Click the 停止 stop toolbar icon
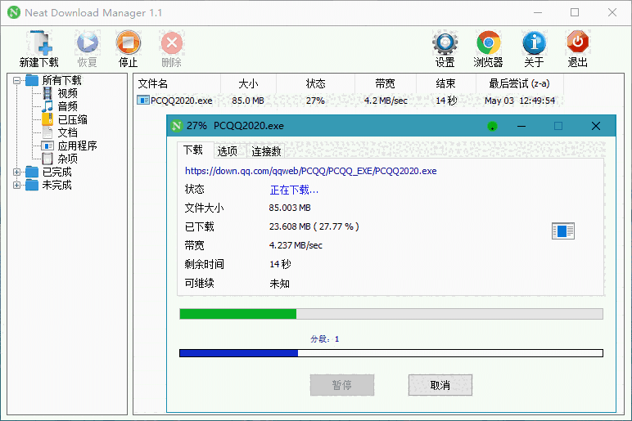Image resolution: width=632 pixels, height=421 pixels. [129, 43]
